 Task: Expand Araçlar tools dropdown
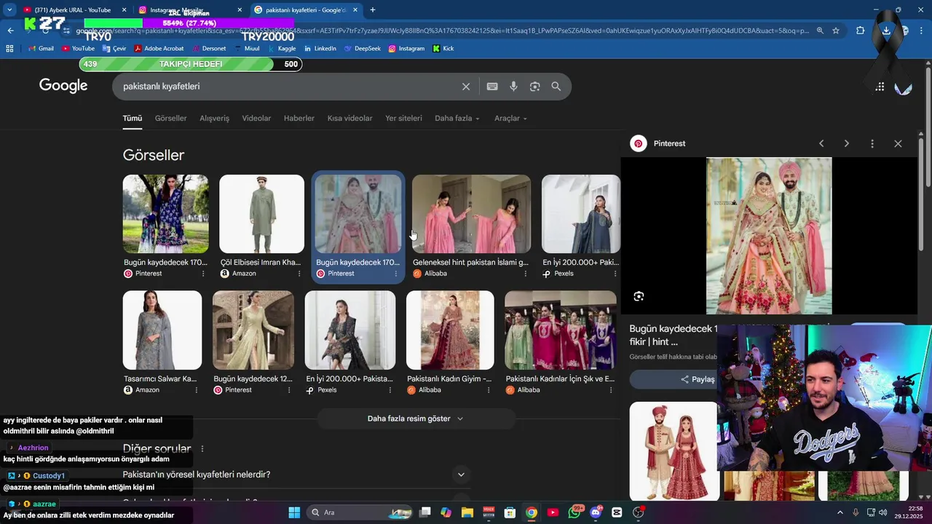[x=510, y=118]
